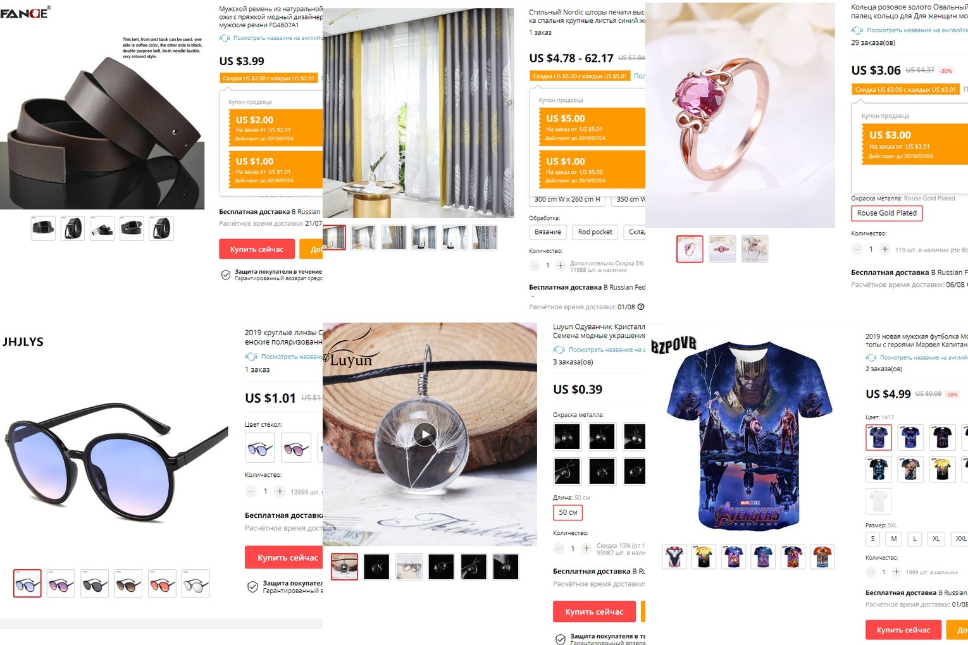Click the buyer protection shield under the belt
Viewport: 968px width, 645px height.
(225, 274)
